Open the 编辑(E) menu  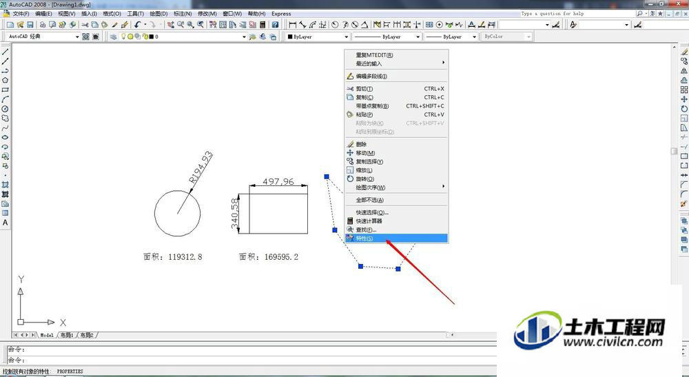pyautogui.click(x=43, y=14)
